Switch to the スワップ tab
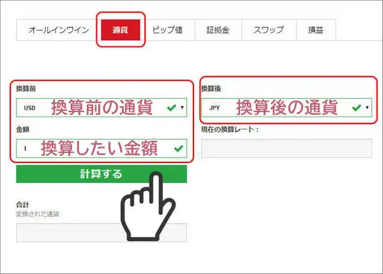This screenshot has width=383, height=274. 269,30
